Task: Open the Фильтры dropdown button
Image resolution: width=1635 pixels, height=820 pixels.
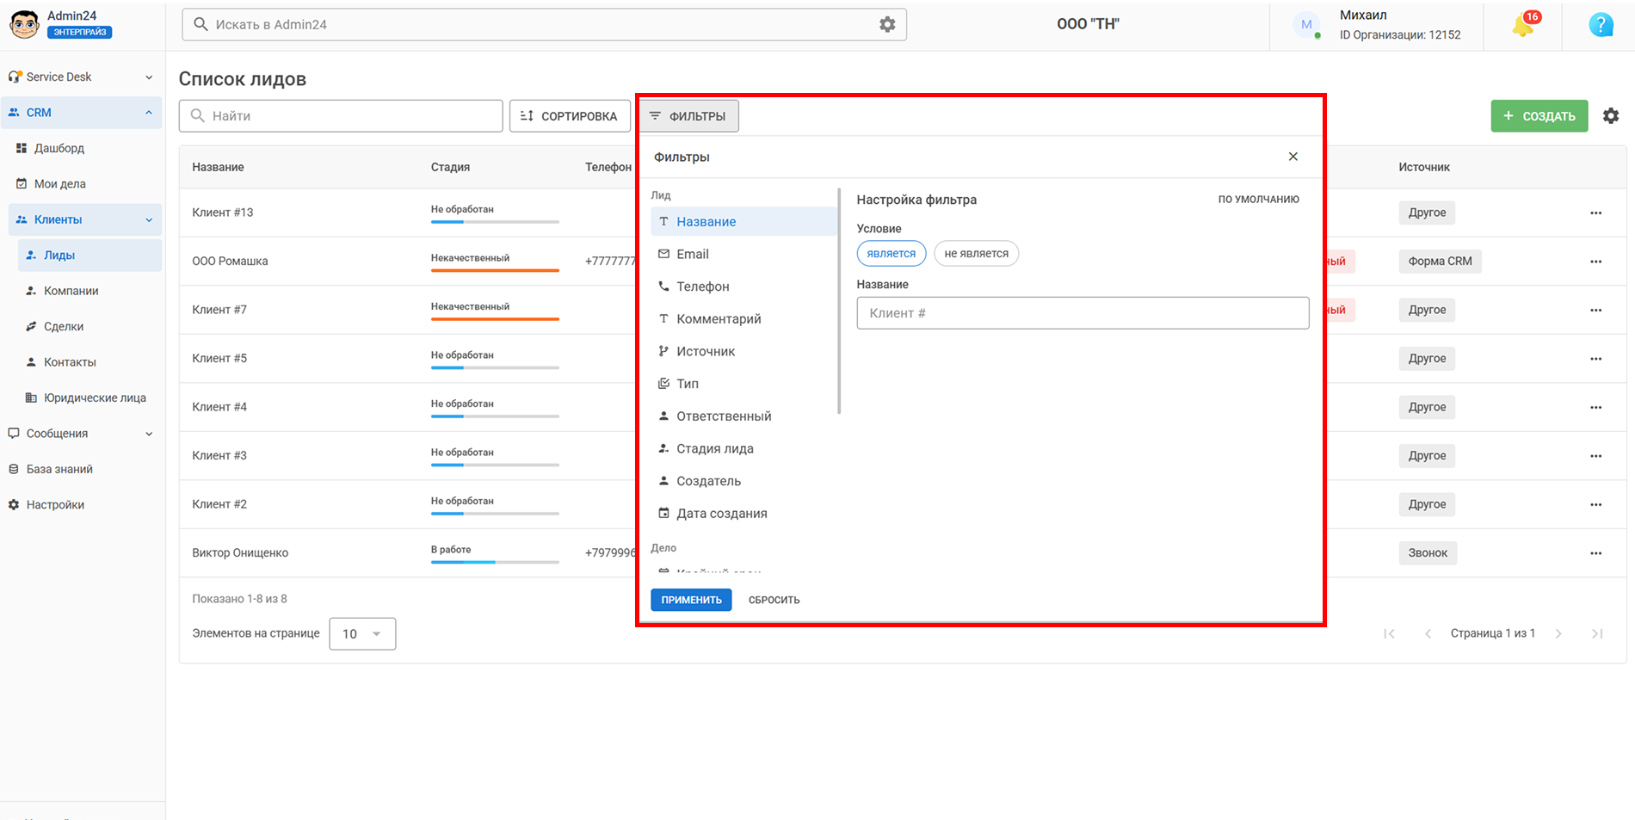Action: click(688, 116)
